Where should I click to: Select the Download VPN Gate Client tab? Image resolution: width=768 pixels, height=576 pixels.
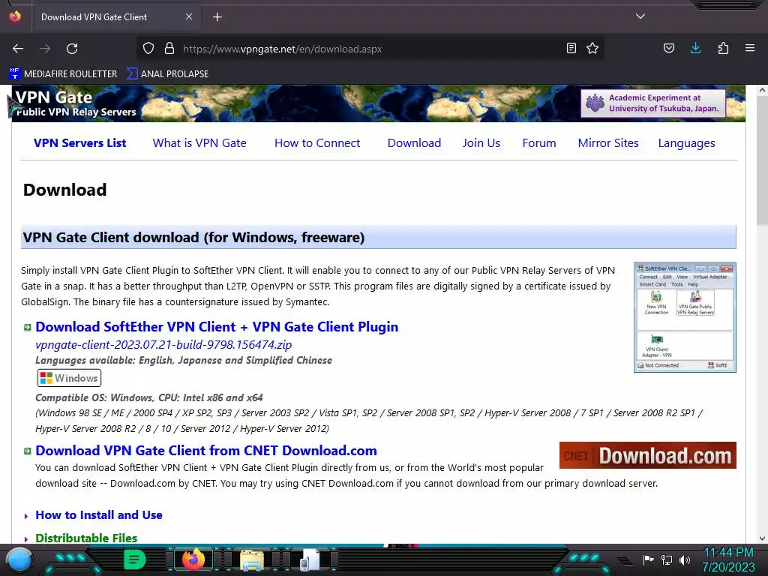coord(116,17)
